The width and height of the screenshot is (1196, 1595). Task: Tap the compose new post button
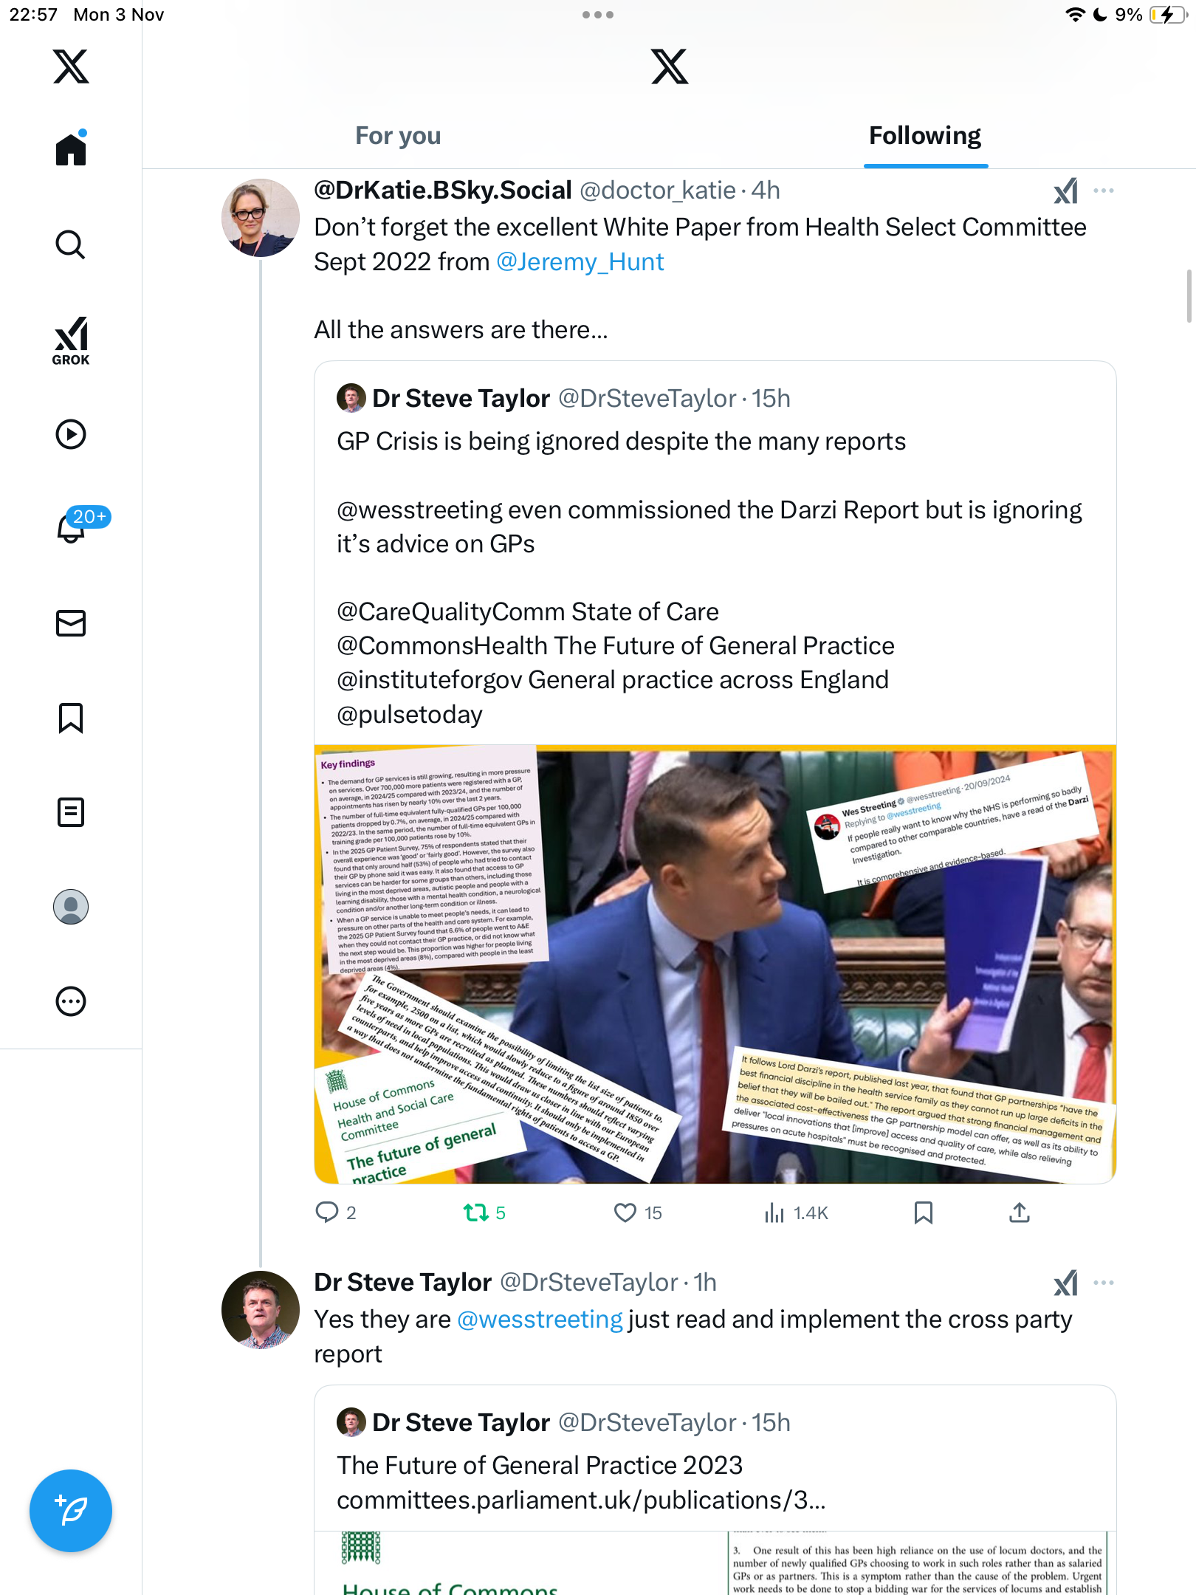[x=70, y=1510]
